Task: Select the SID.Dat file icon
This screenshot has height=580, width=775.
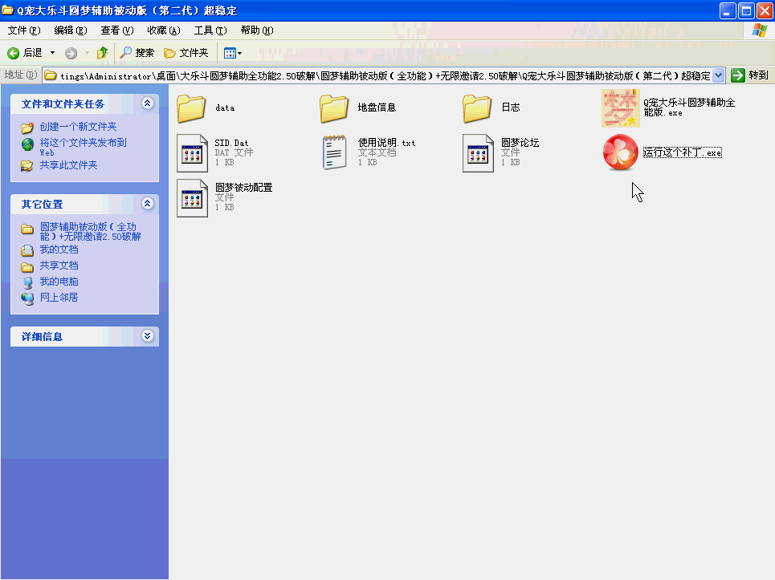Action: pos(192,153)
